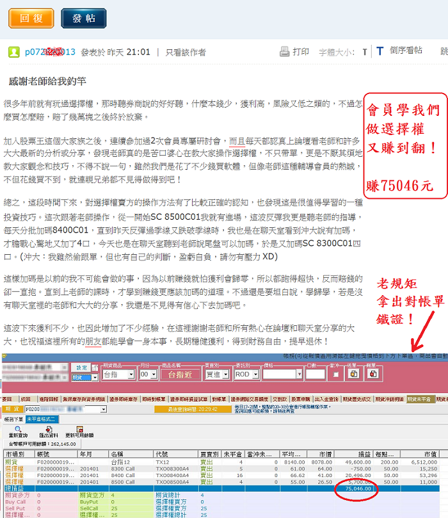Select the 8400 Call row
Viewport: 448px width, 518px height.
[x=221, y=475]
